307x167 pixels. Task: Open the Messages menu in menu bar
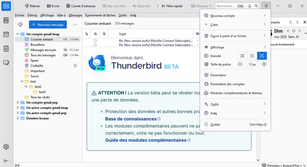(76, 15)
